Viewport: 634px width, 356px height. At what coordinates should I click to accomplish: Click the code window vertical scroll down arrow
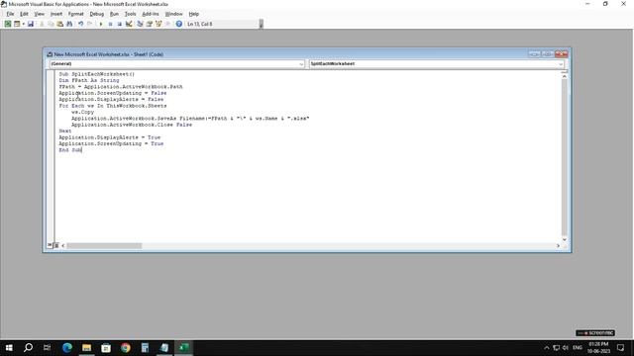point(565,239)
